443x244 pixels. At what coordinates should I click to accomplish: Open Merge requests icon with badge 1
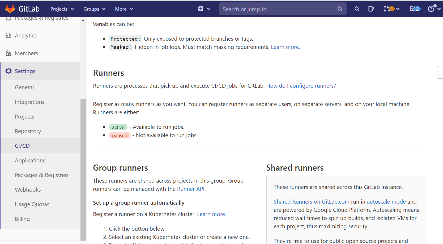(389, 9)
